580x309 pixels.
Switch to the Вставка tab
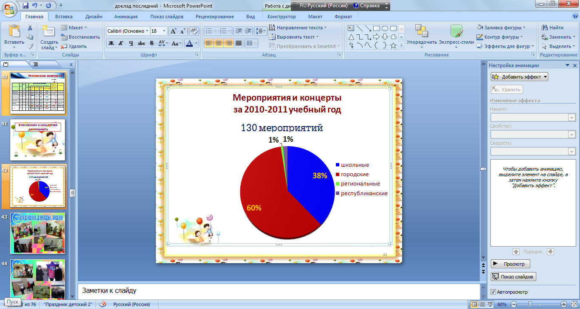tap(64, 17)
